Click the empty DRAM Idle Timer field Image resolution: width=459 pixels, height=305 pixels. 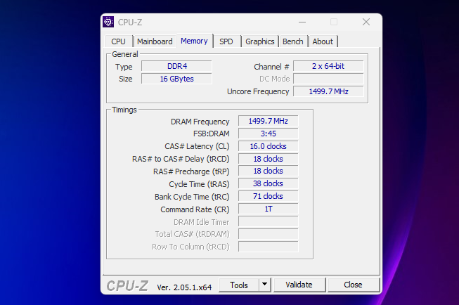tap(269, 221)
